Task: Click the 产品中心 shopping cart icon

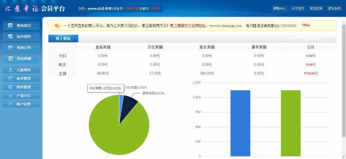Action: click(10, 96)
